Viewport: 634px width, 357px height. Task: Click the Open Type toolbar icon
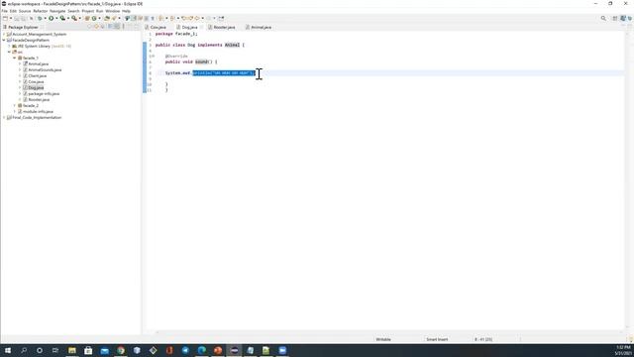click(x=107, y=18)
